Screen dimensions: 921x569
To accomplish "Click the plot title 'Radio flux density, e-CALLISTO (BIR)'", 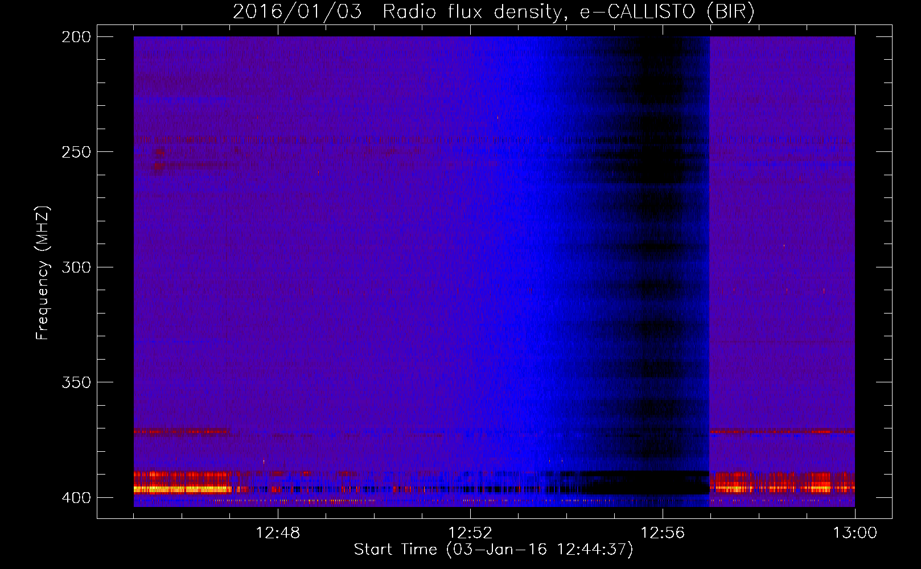I will pyautogui.click(x=568, y=12).
